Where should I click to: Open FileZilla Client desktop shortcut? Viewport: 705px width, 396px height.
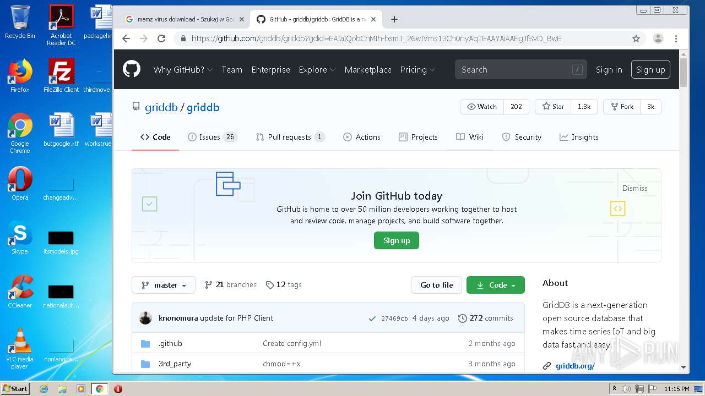pyautogui.click(x=61, y=76)
